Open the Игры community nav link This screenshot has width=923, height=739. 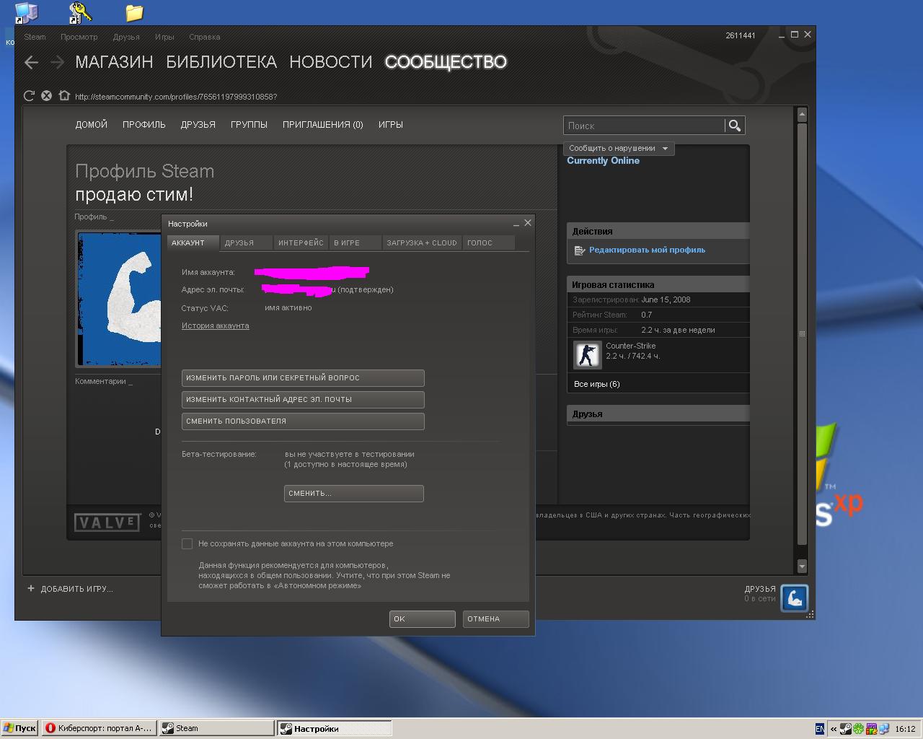click(x=391, y=125)
